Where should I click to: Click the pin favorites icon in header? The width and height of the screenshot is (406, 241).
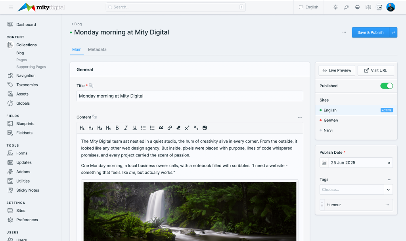pyautogui.click(x=346, y=7)
